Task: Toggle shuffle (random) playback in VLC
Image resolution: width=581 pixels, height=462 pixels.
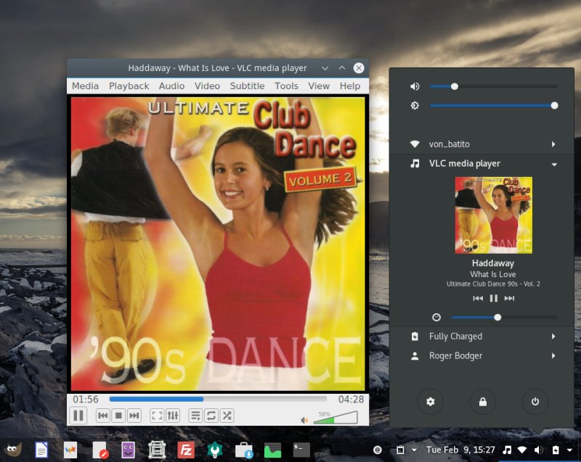Action: 227,416
